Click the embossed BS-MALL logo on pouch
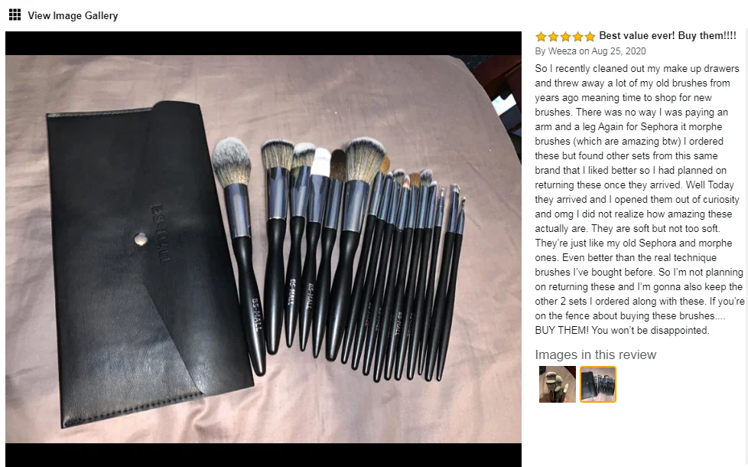 click(x=161, y=235)
